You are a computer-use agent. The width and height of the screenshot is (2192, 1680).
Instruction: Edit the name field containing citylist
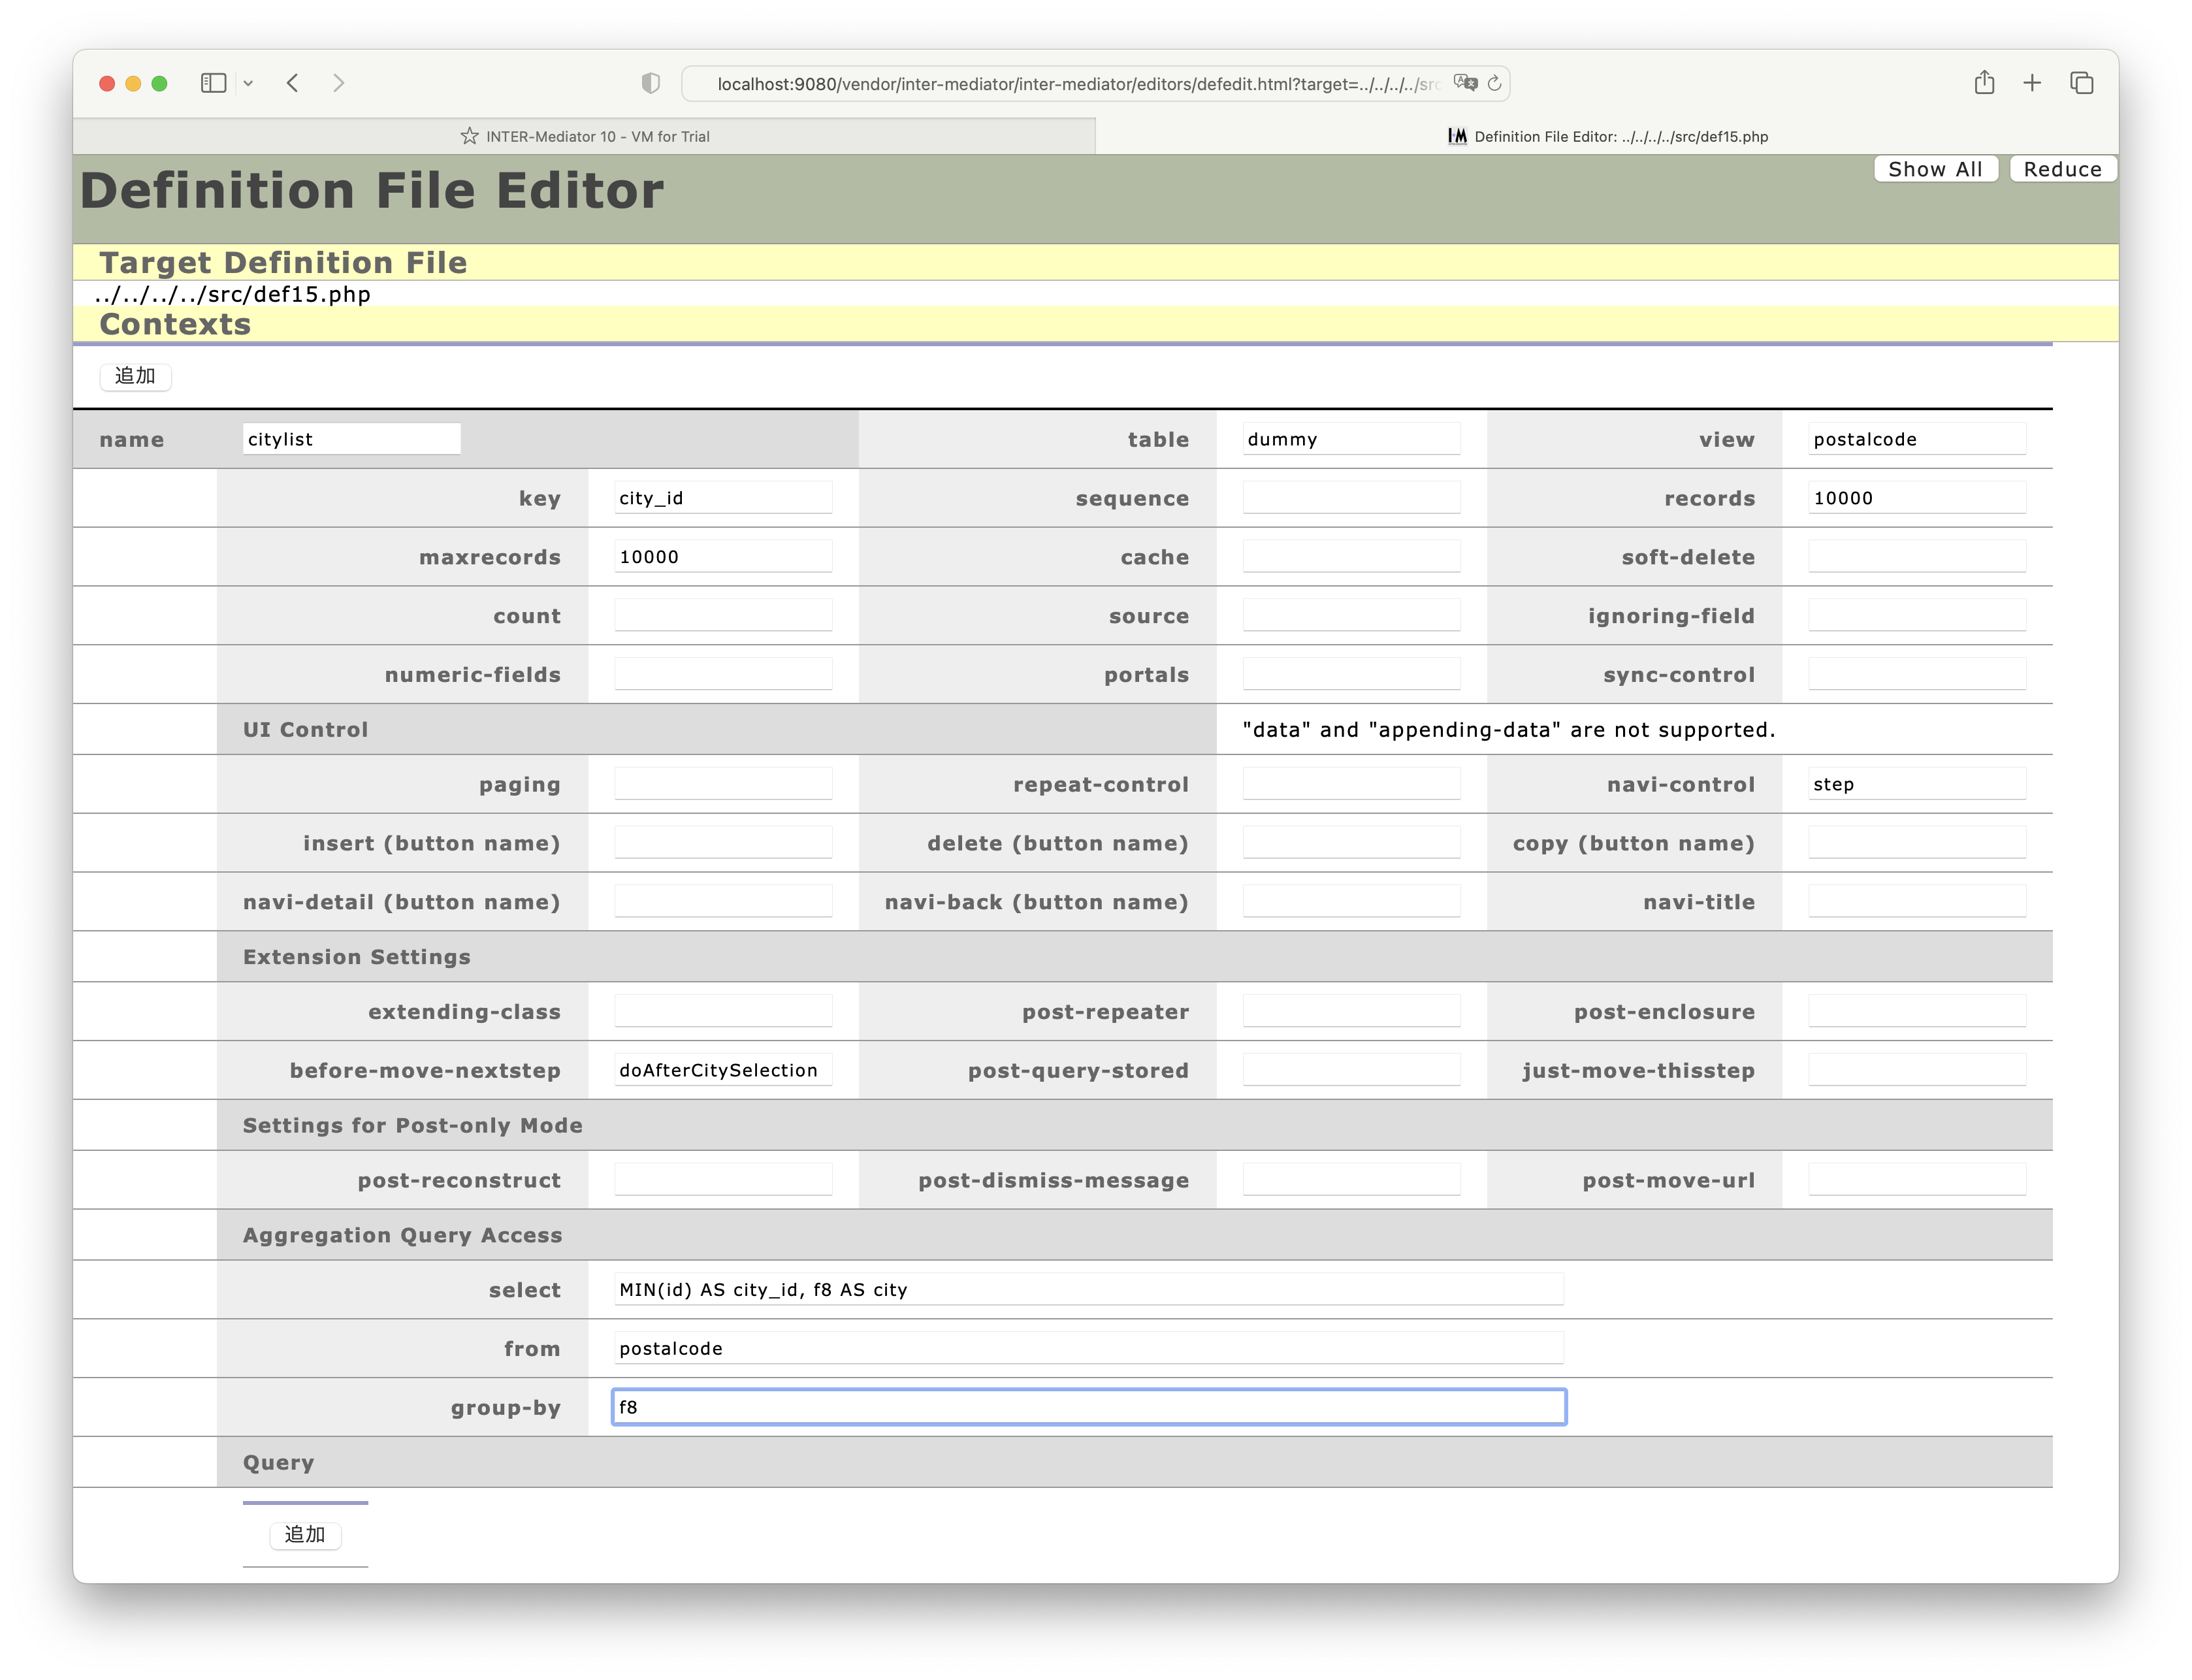point(351,439)
